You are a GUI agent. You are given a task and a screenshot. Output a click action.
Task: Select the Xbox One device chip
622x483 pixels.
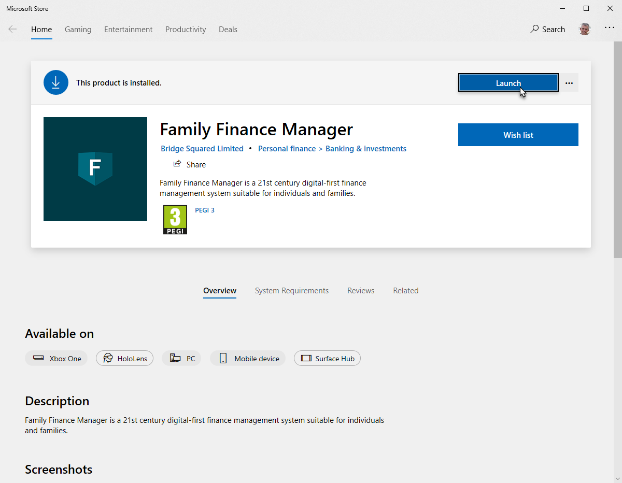[x=56, y=358]
